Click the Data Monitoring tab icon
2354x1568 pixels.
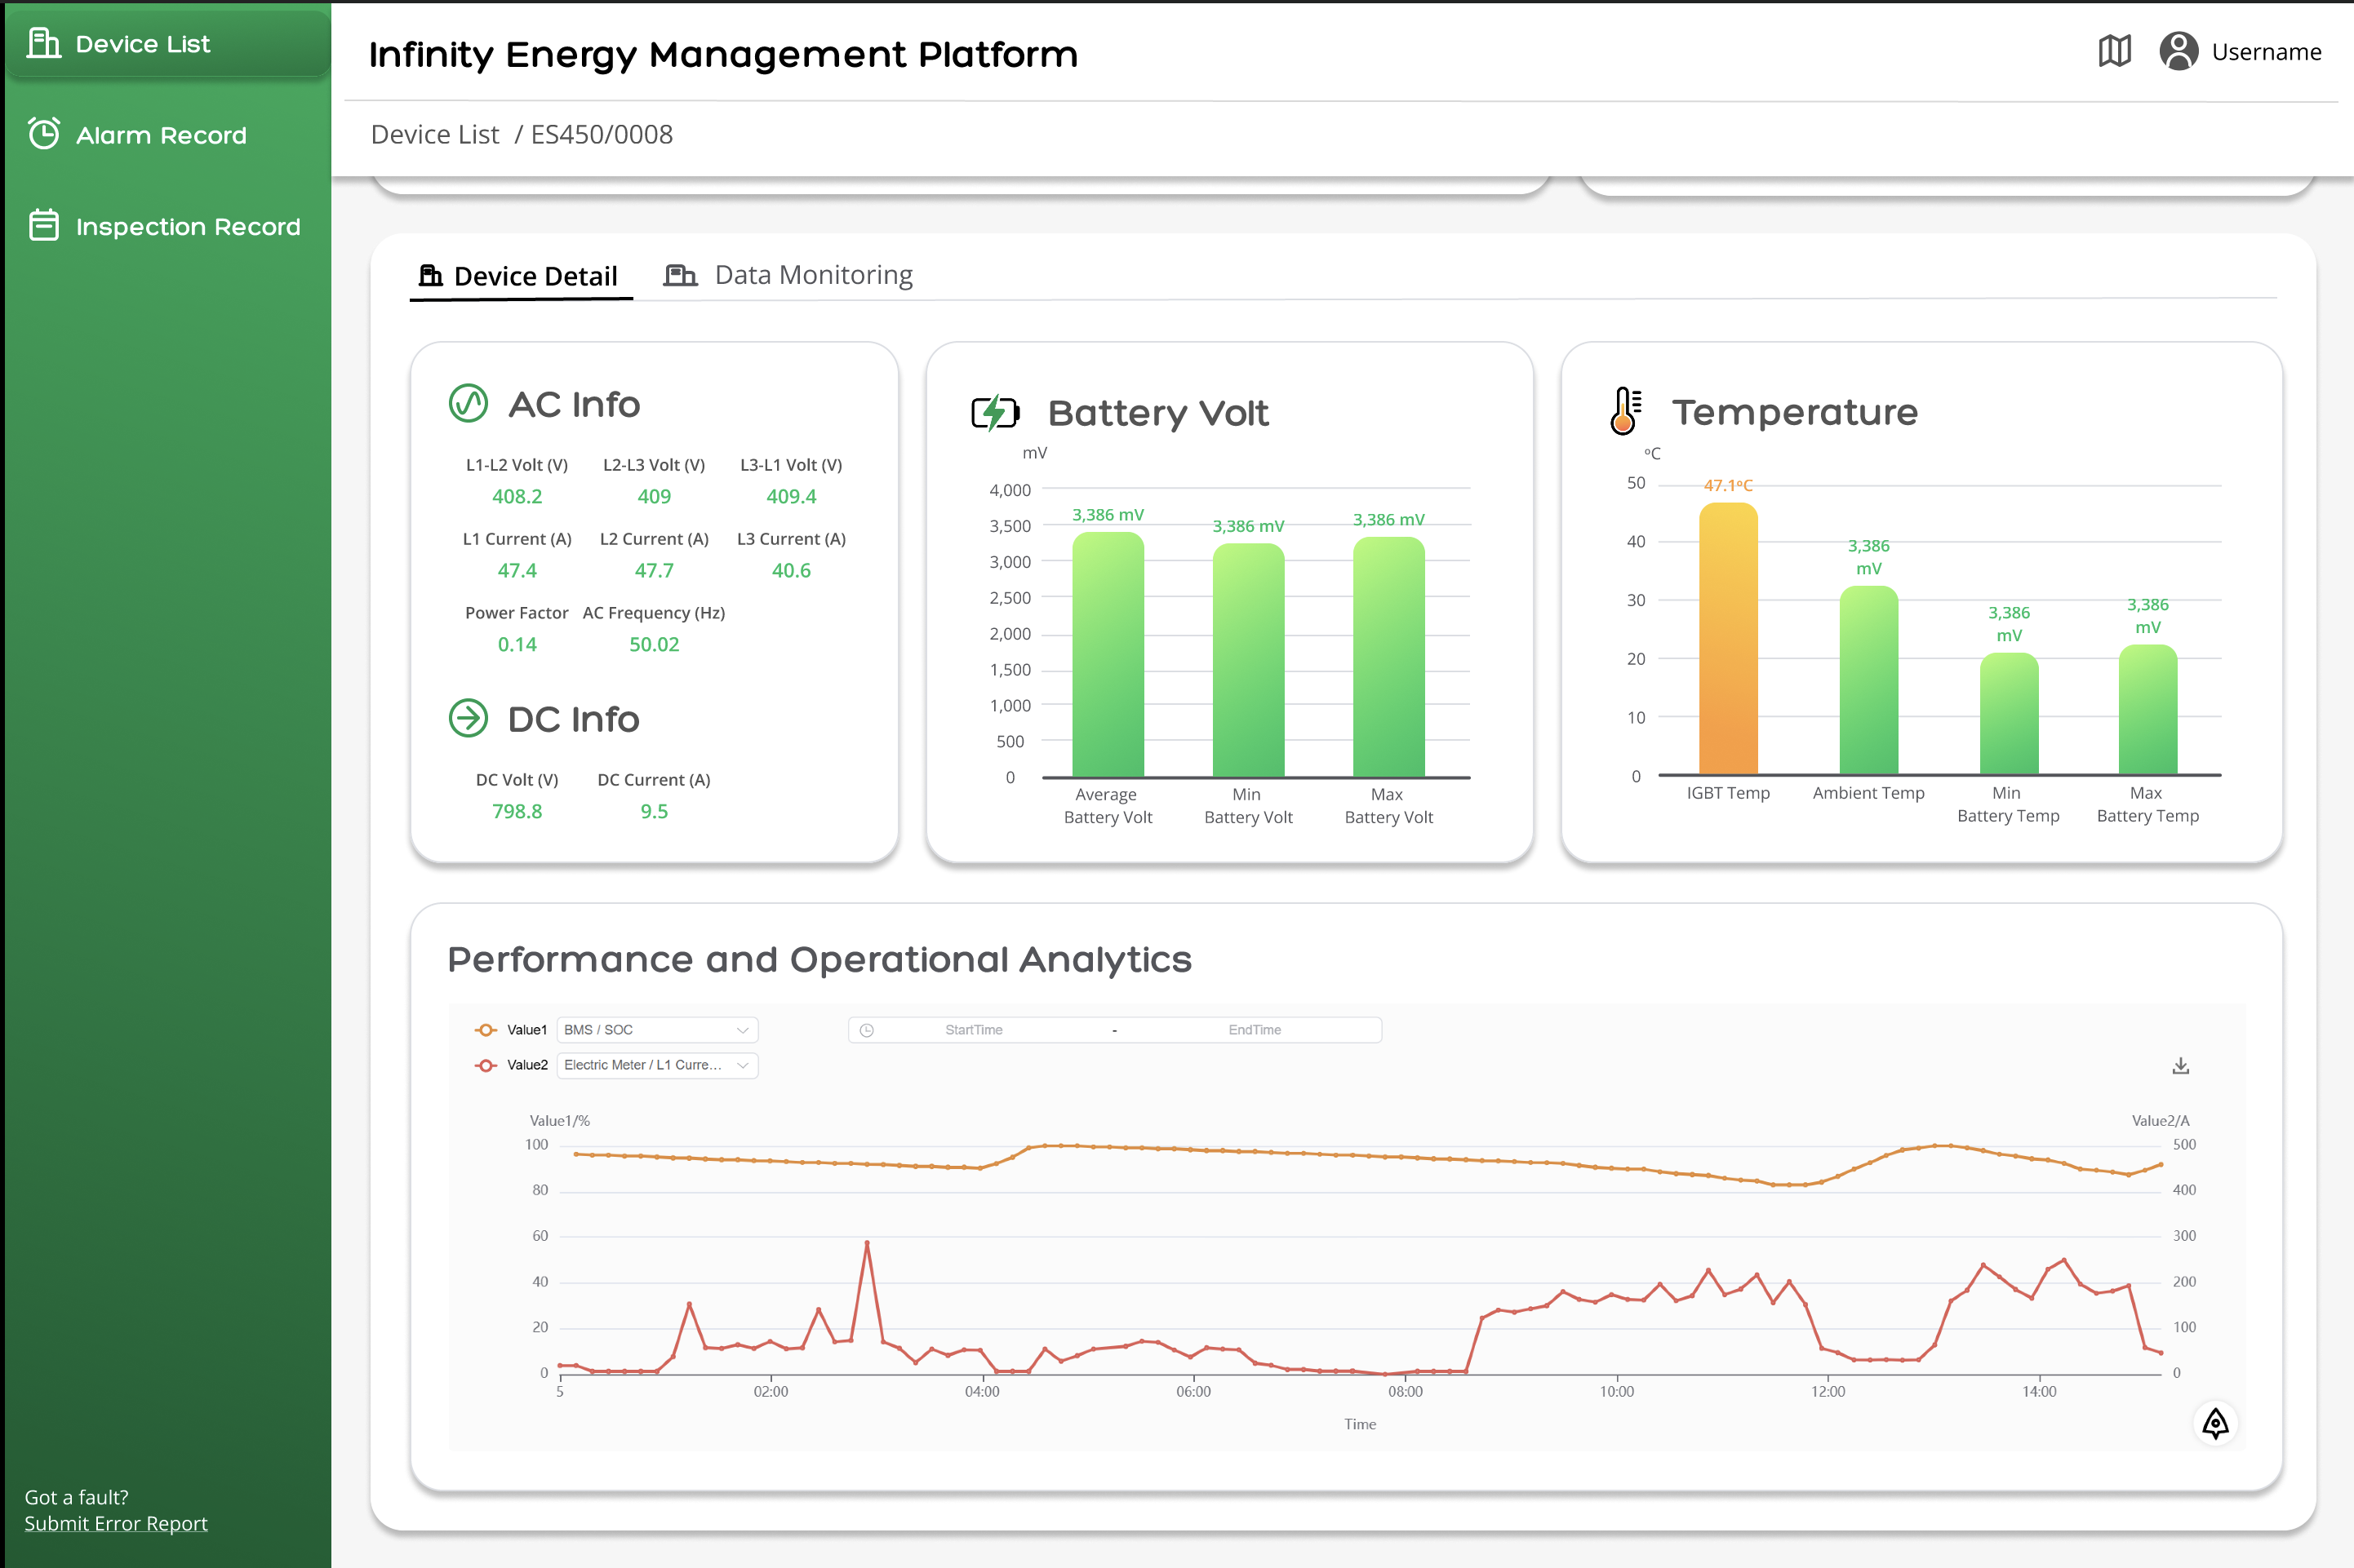click(x=680, y=275)
